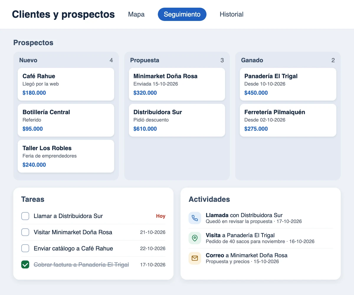The image size is (354, 295).
Task: Open the Botillería Central prospect card
Action: click(x=66, y=120)
